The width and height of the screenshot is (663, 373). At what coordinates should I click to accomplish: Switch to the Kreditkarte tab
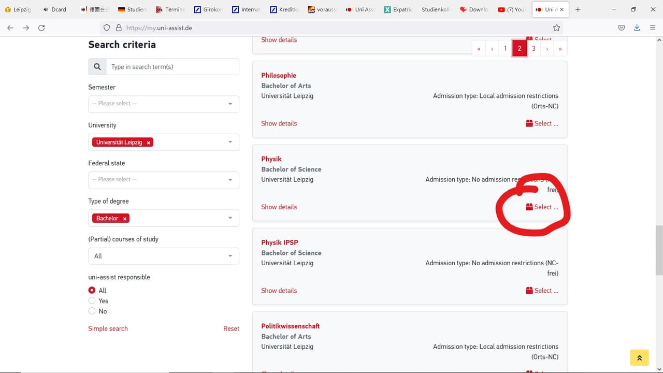[x=284, y=9]
